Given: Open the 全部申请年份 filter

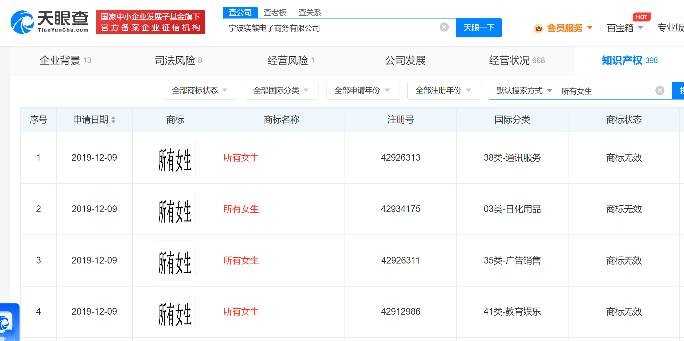Looking at the screenshot, I should coord(362,91).
